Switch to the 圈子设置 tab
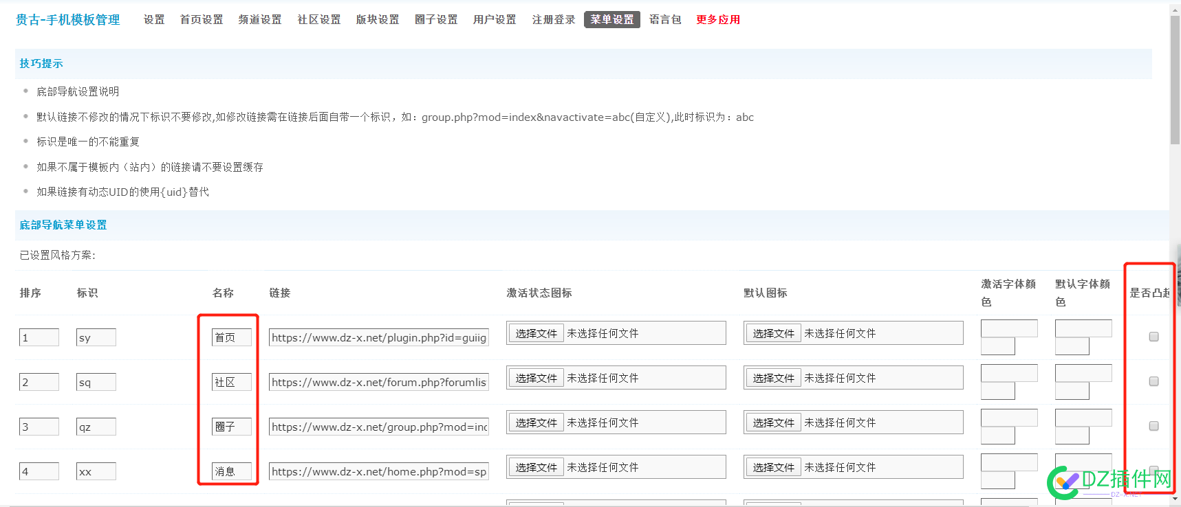Image resolution: width=1181 pixels, height=507 pixels. click(436, 20)
